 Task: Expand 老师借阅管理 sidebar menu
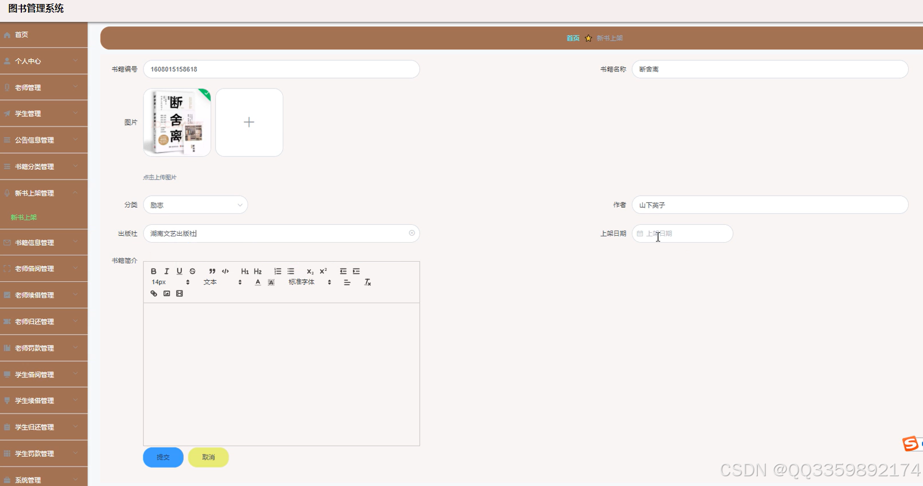44,269
